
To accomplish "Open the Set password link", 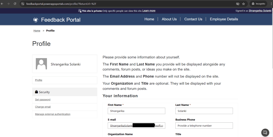I will point(43,100).
